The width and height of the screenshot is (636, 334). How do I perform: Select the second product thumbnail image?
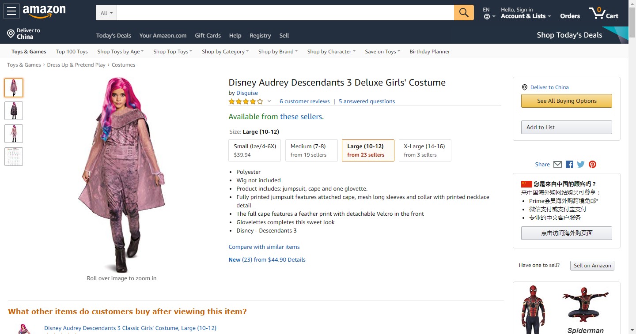click(x=14, y=111)
